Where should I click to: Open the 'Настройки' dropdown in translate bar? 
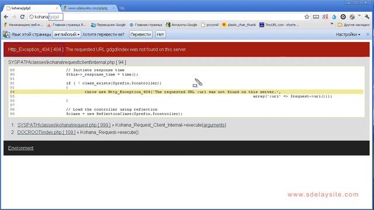(348, 34)
